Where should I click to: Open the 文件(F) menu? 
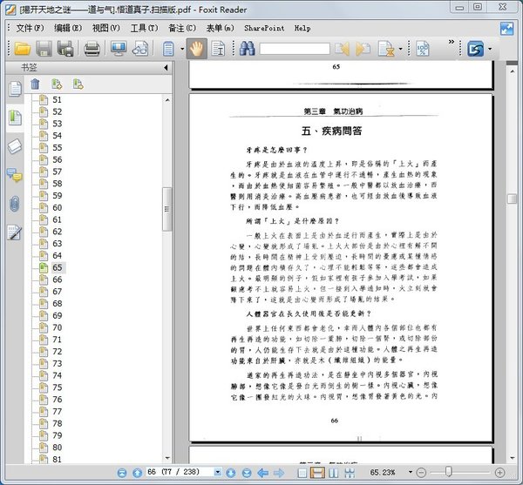[x=30, y=29]
